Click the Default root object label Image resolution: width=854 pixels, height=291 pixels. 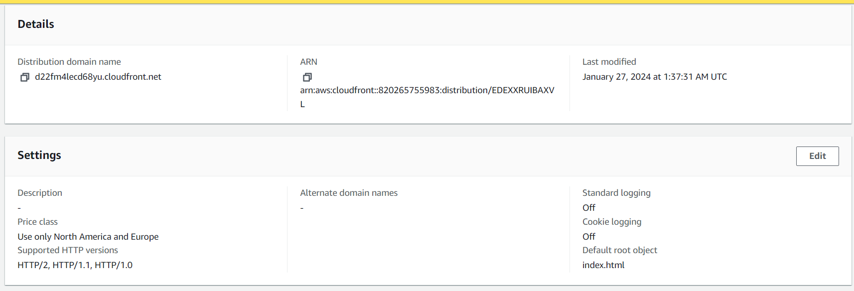click(620, 250)
